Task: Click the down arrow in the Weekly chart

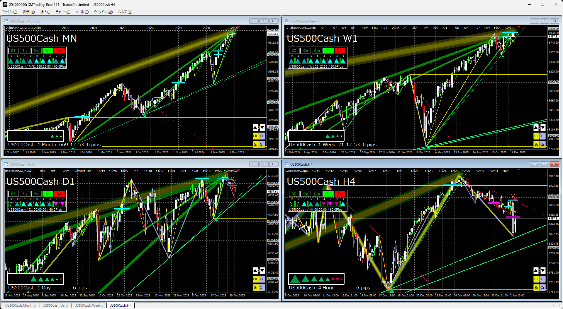Action: coord(543,128)
